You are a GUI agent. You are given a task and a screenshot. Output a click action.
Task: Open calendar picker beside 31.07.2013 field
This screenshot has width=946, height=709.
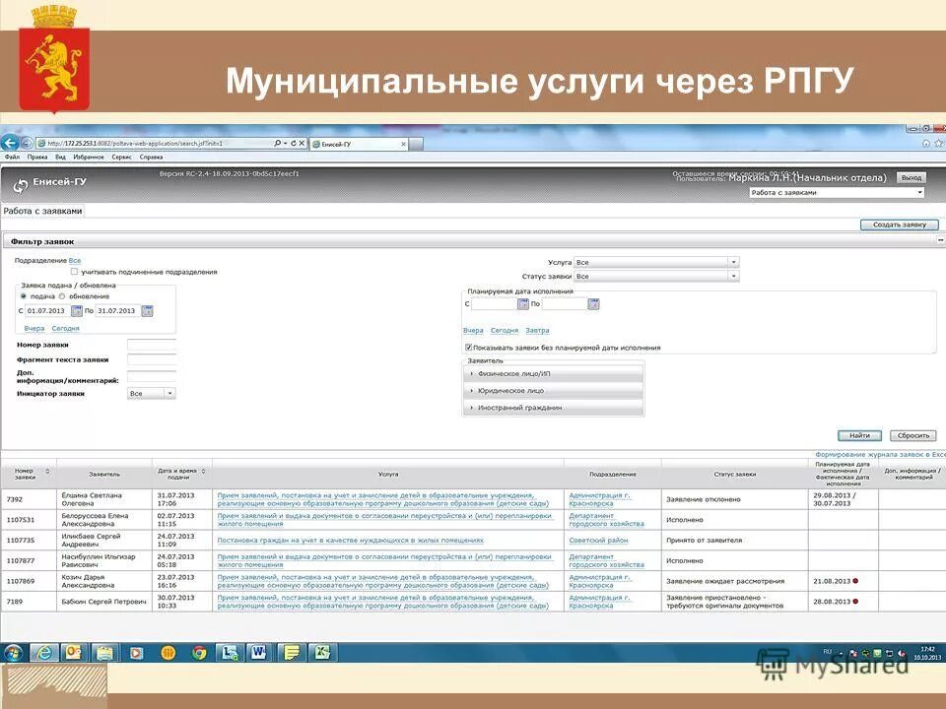point(148,310)
